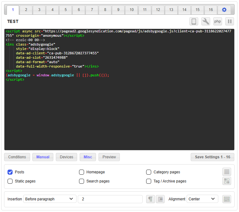Tick the Homepage checkbox

pyautogui.click(x=82, y=172)
